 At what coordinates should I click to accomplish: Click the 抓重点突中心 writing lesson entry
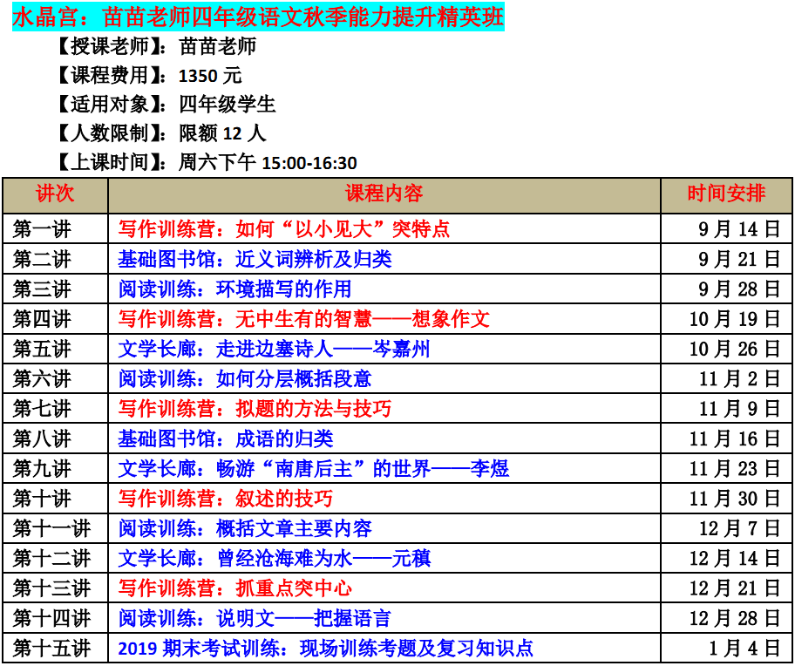(235, 588)
